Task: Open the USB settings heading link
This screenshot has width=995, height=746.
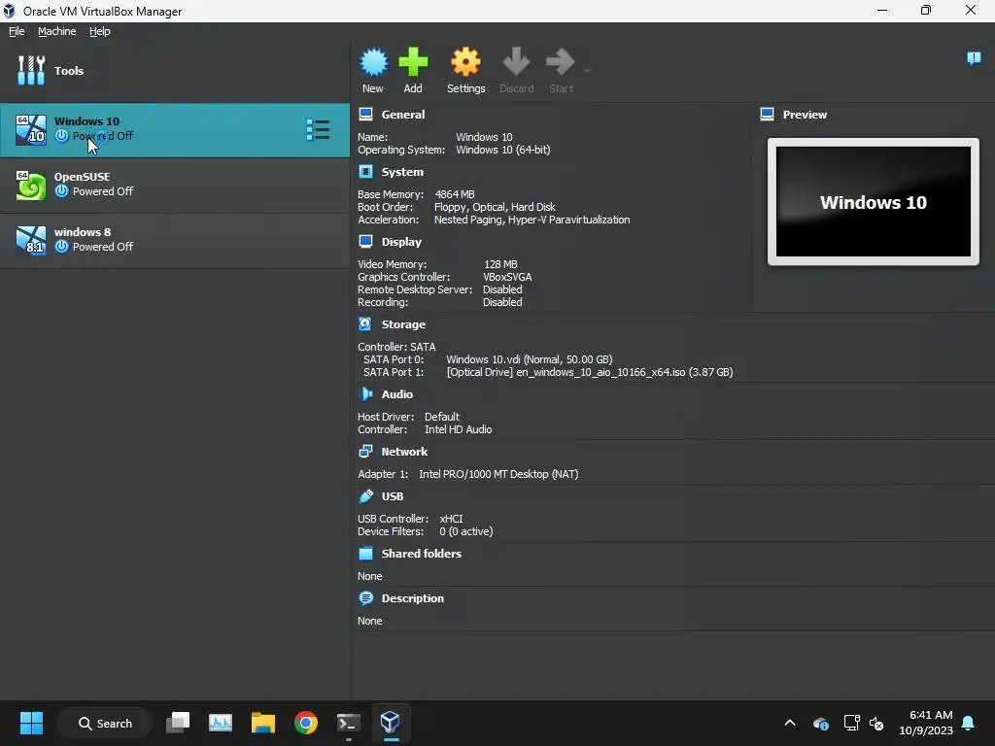Action: pyautogui.click(x=393, y=496)
